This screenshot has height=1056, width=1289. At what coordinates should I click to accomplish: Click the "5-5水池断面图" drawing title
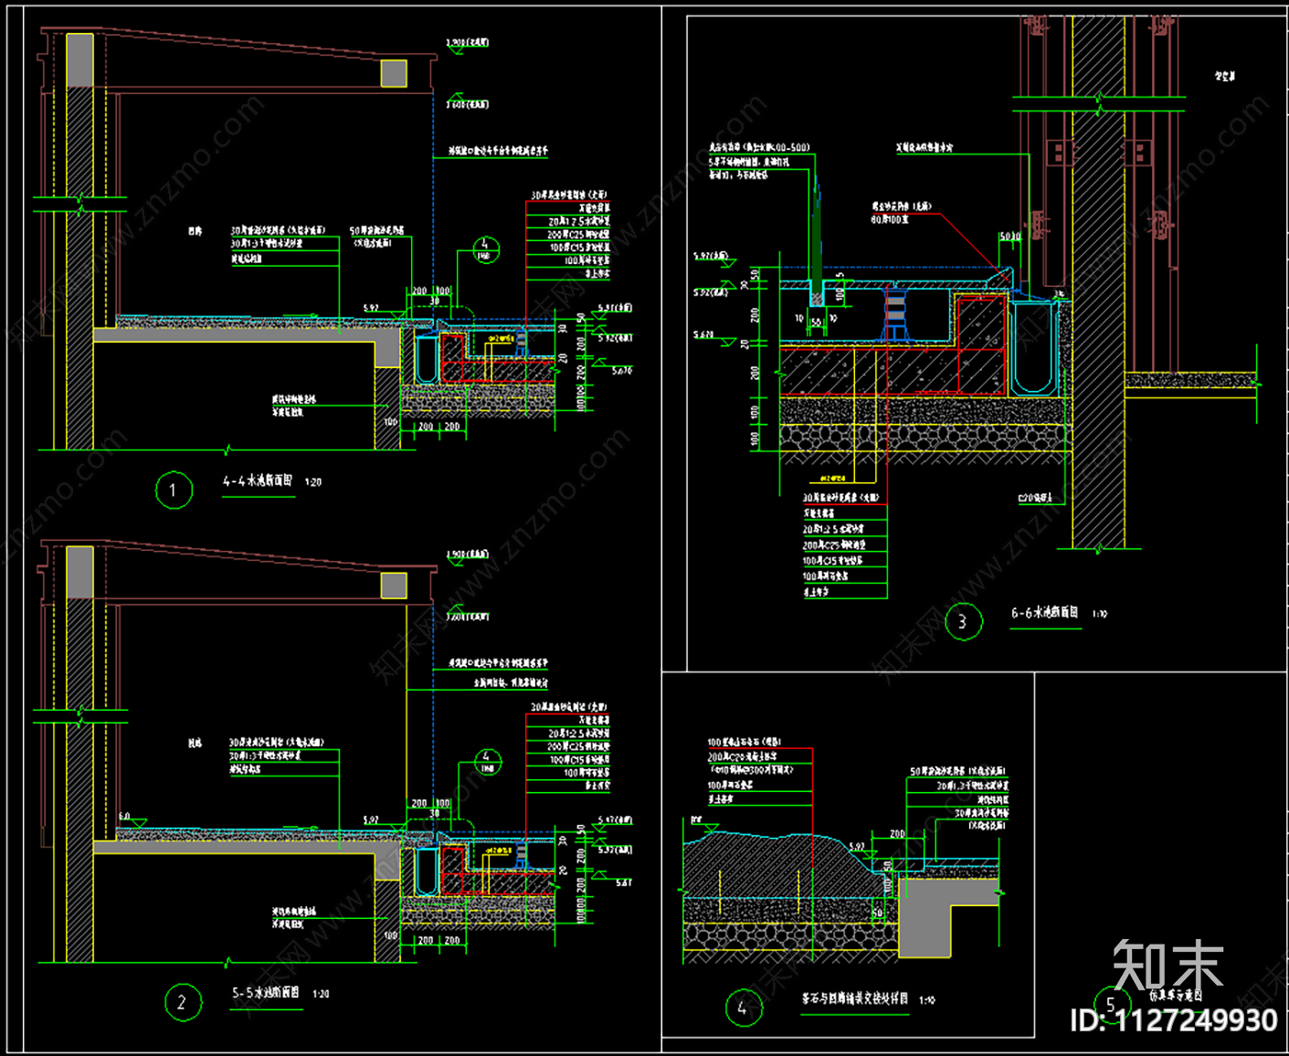[266, 992]
